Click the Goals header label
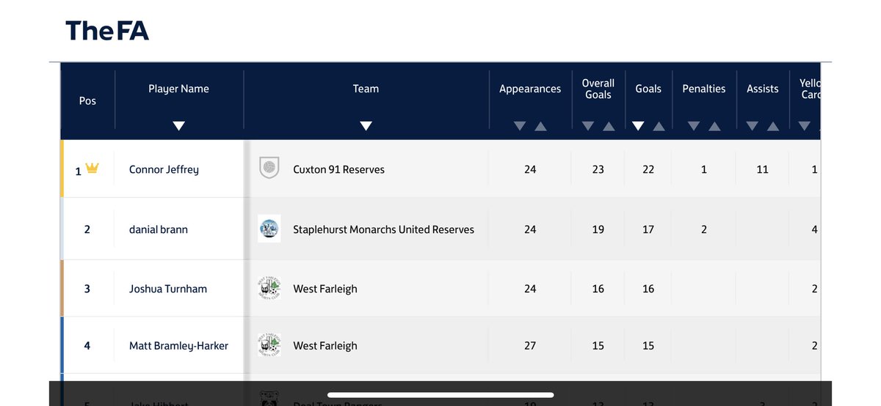Image resolution: width=881 pixels, height=406 pixels. (x=648, y=89)
